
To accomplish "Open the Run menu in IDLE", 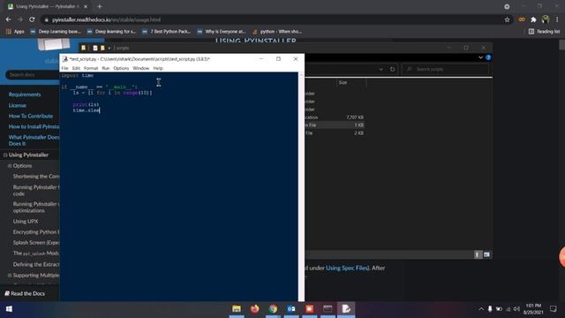I will tap(106, 68).
